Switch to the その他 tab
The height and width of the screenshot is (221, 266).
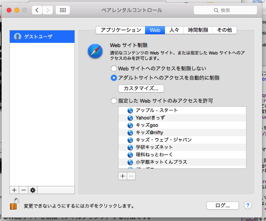[x=224, y=30]
